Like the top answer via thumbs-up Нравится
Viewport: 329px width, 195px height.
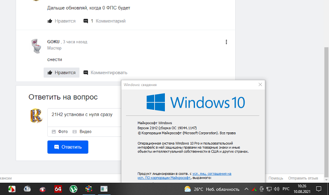pos(61,21)
